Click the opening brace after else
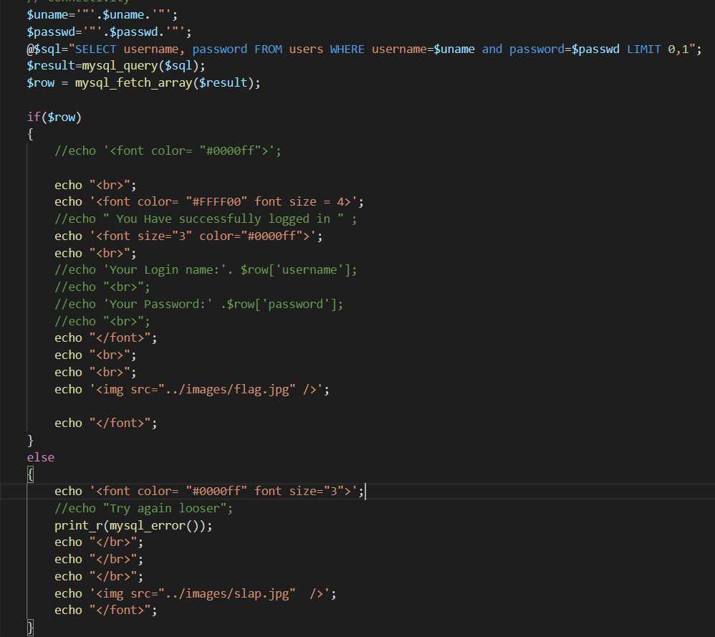Viewport: 715px width, 637px height. coord(30,474)
